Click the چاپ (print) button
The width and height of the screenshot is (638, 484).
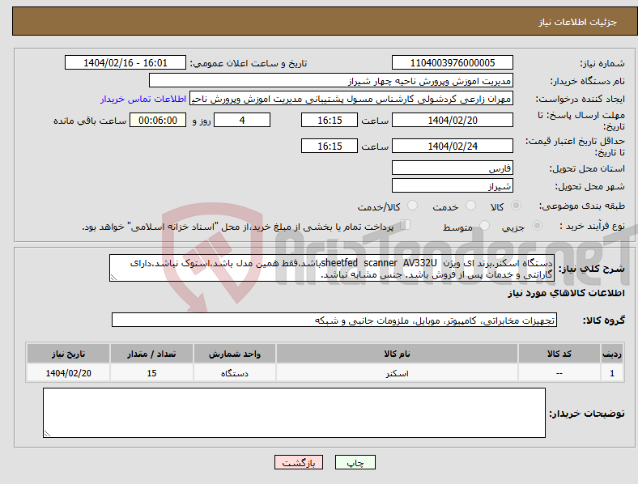pyautogui.click(x=355, y=462)
